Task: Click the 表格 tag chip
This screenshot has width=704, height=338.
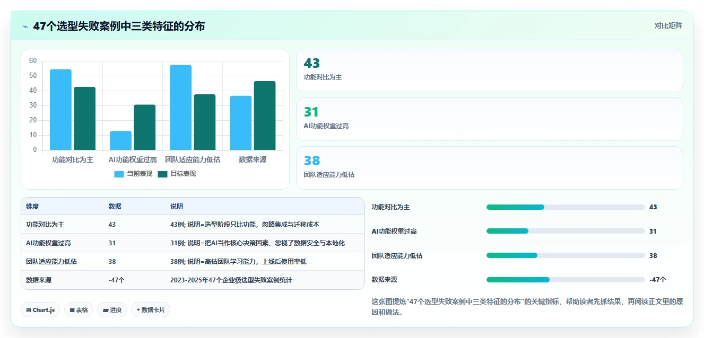Action: [79, 310]
